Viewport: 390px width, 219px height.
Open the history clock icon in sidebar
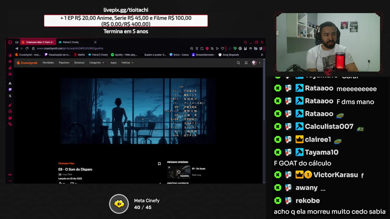coord(10,111)
